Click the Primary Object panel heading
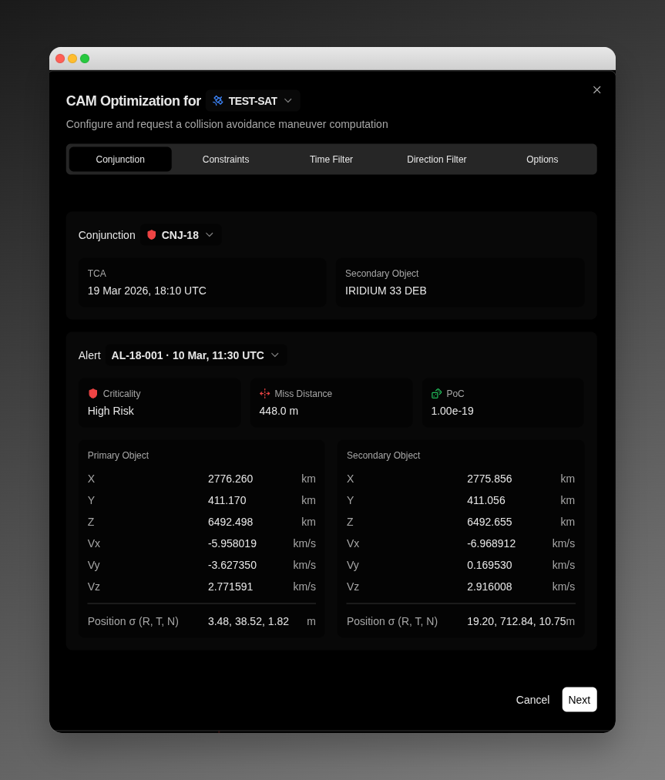 (118, 456)
